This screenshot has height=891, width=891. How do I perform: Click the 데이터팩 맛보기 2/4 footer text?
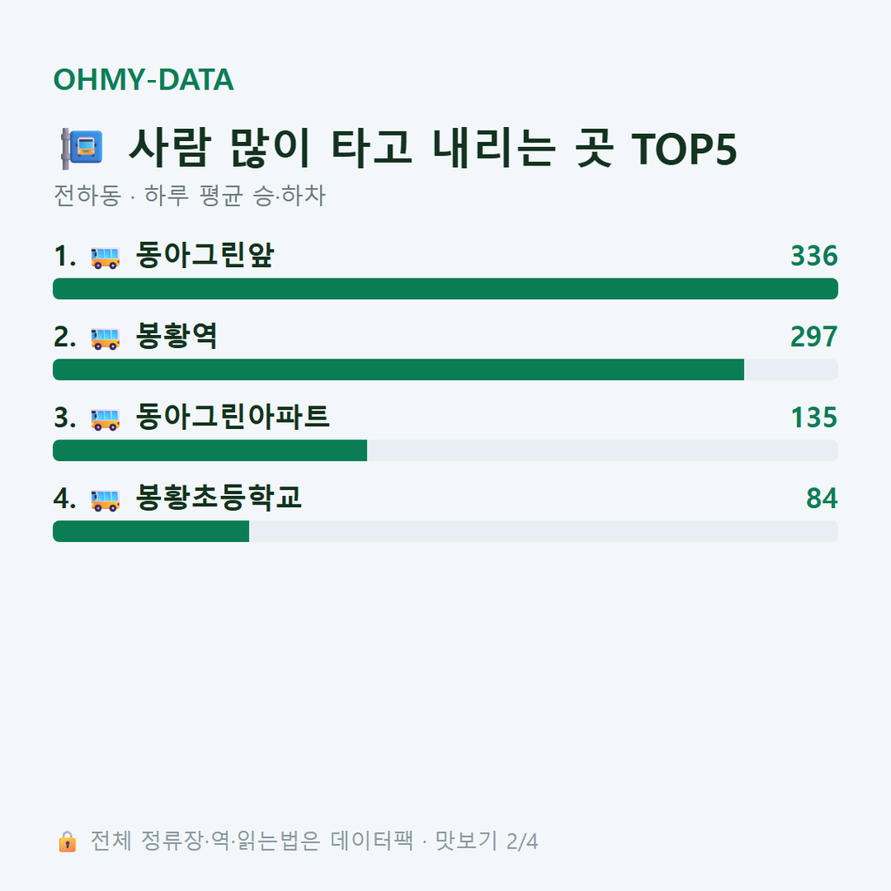(x=434, y=841)
